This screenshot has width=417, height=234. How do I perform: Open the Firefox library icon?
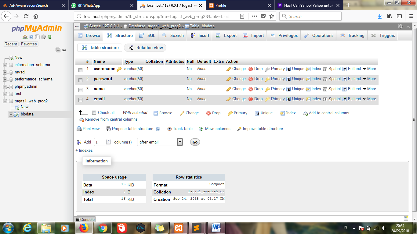[x=390, y=16]
